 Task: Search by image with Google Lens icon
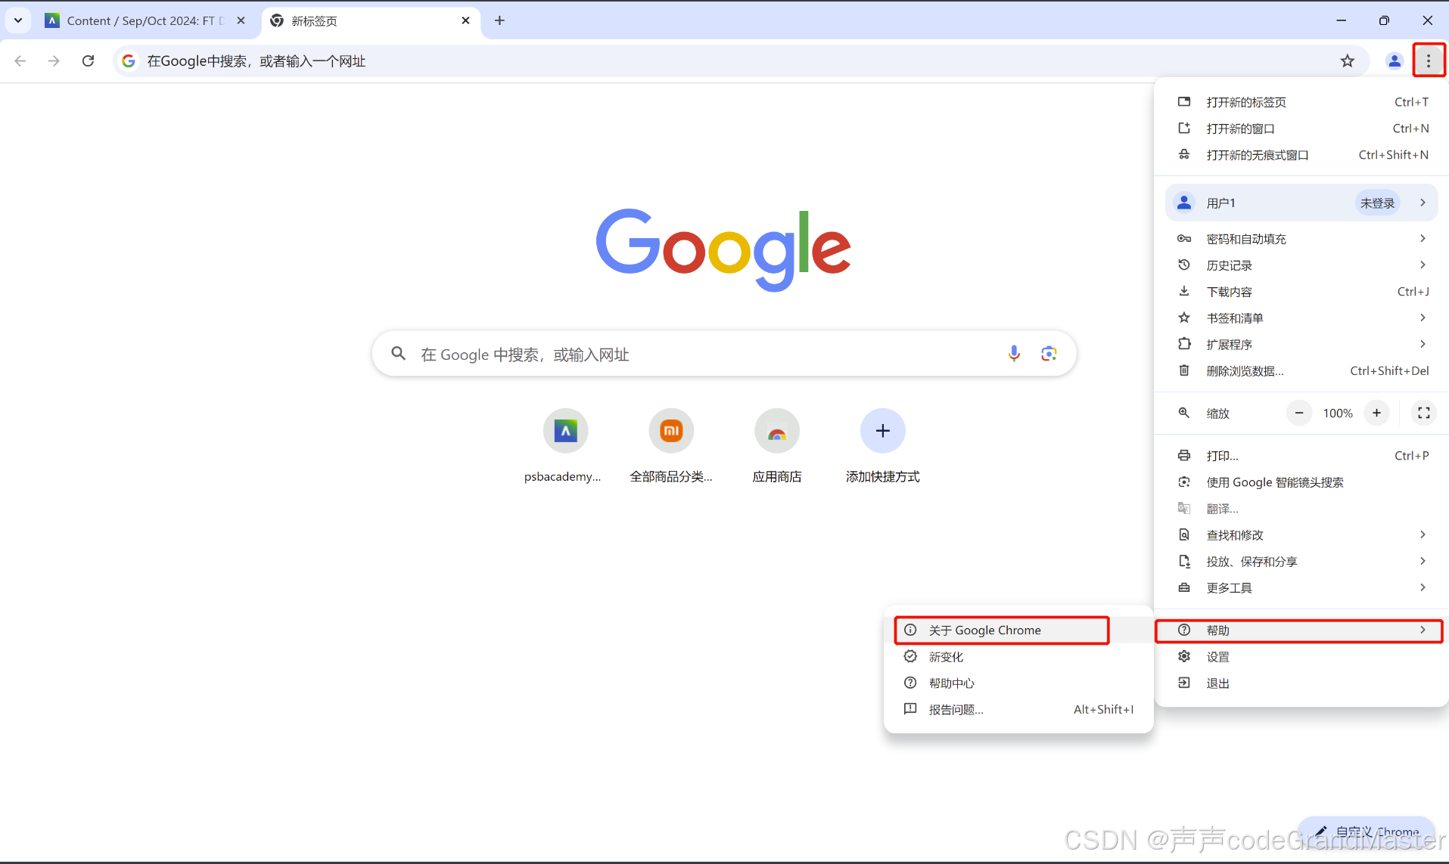click(x=1049, y=353)
